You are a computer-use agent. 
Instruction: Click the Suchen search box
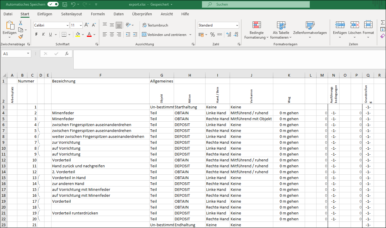tap(256, 4)
